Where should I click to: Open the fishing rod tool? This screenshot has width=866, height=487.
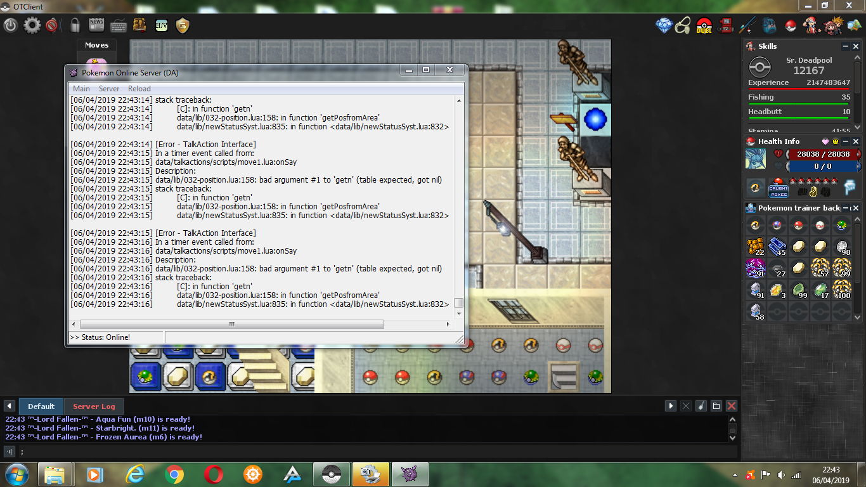[747, 25]
